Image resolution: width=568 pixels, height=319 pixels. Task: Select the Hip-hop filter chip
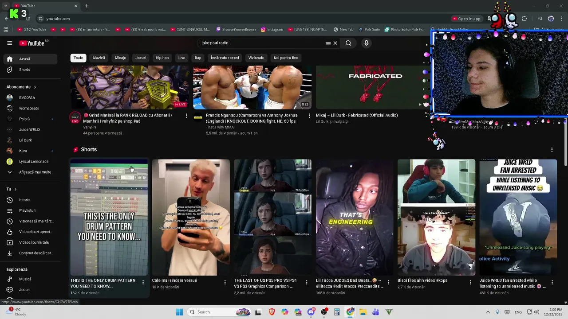point(162,58)
